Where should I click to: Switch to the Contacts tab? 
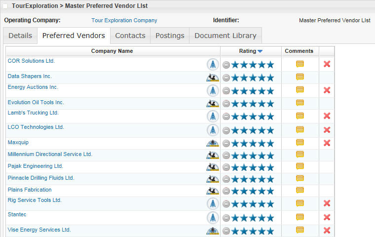pos(130,36)
